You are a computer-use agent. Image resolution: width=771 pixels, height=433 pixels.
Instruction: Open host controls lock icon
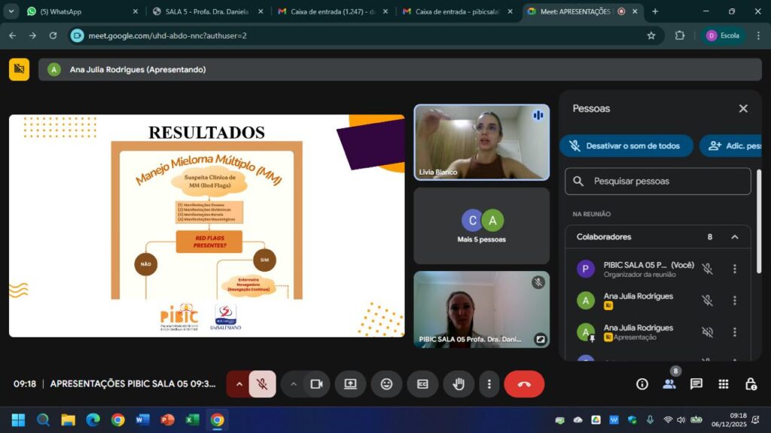point(751,384)
